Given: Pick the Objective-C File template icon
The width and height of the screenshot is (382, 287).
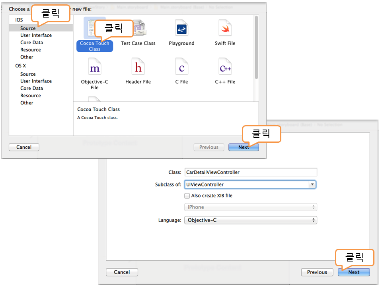Looking at the screenshot, I should (95, 68).
